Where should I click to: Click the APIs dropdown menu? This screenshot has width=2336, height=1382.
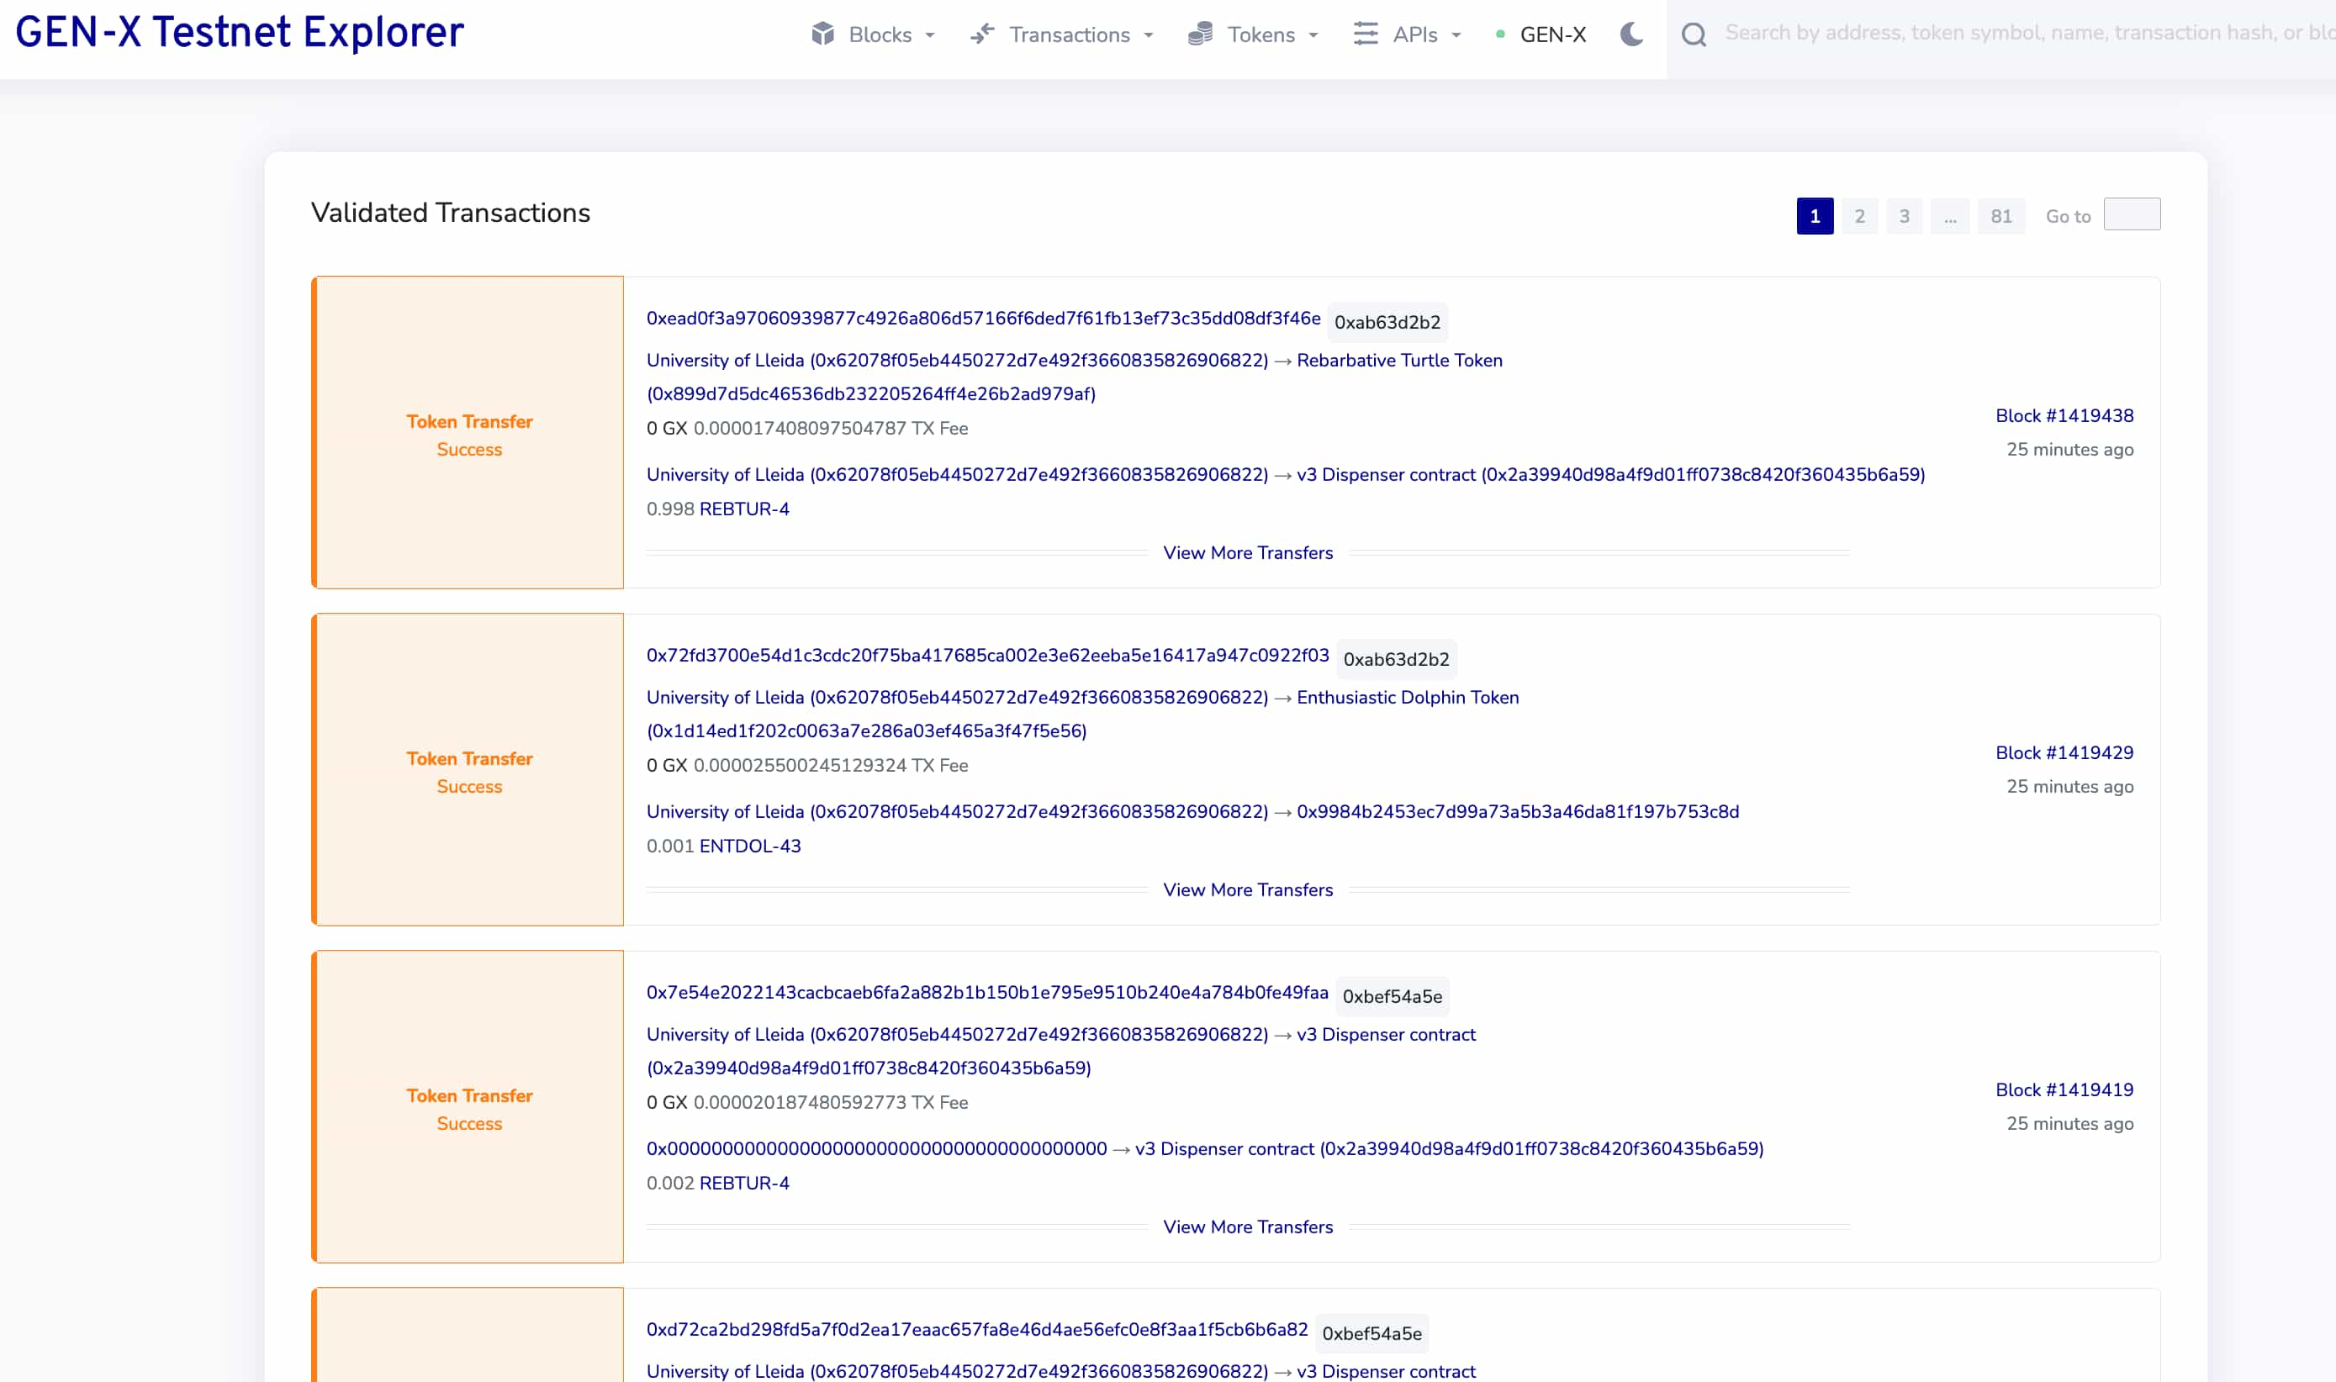pos(1410,34)
